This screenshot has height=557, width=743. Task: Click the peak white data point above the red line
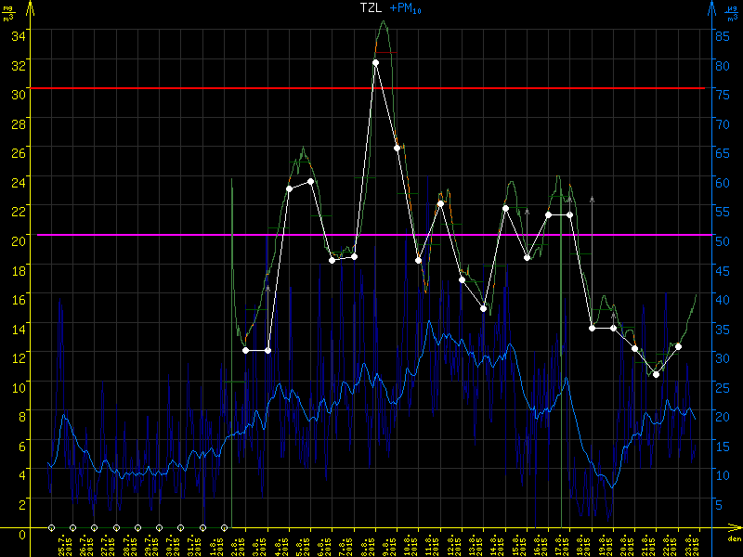click(x=375, y=62)
